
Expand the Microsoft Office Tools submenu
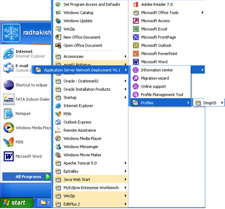168,12
